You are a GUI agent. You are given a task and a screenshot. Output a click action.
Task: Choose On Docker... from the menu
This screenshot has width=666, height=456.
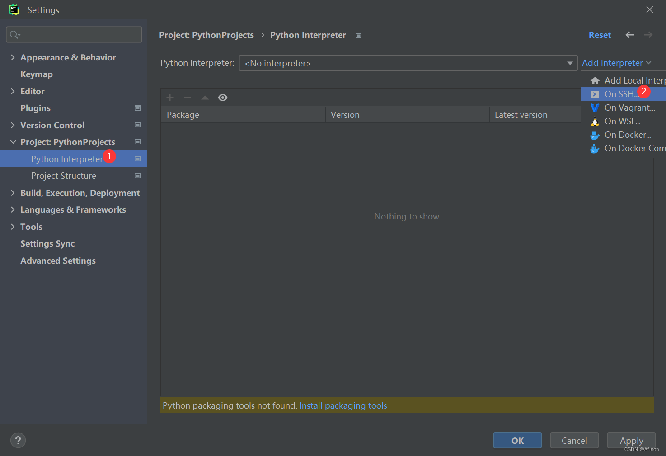(623, 135)
